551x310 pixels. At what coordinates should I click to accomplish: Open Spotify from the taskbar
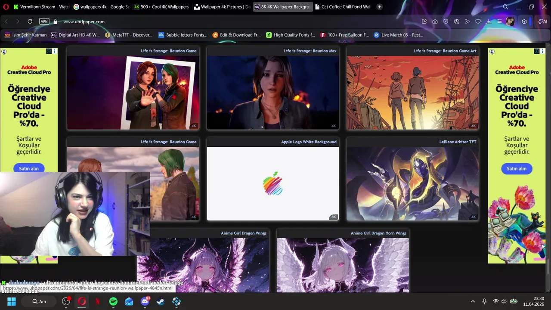click(113, 301)
